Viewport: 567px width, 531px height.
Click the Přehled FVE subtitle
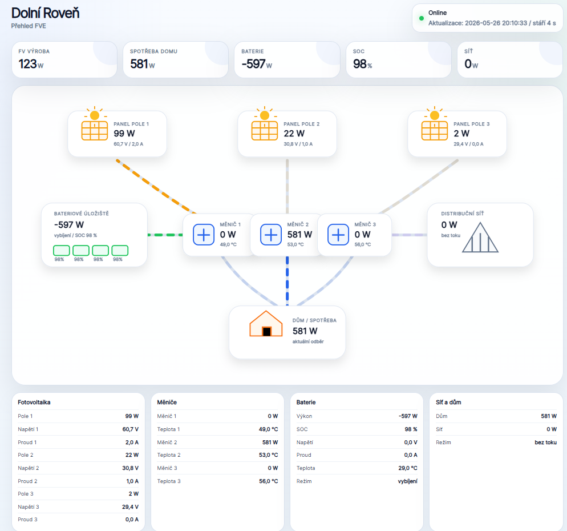click(x=29, y=26)
